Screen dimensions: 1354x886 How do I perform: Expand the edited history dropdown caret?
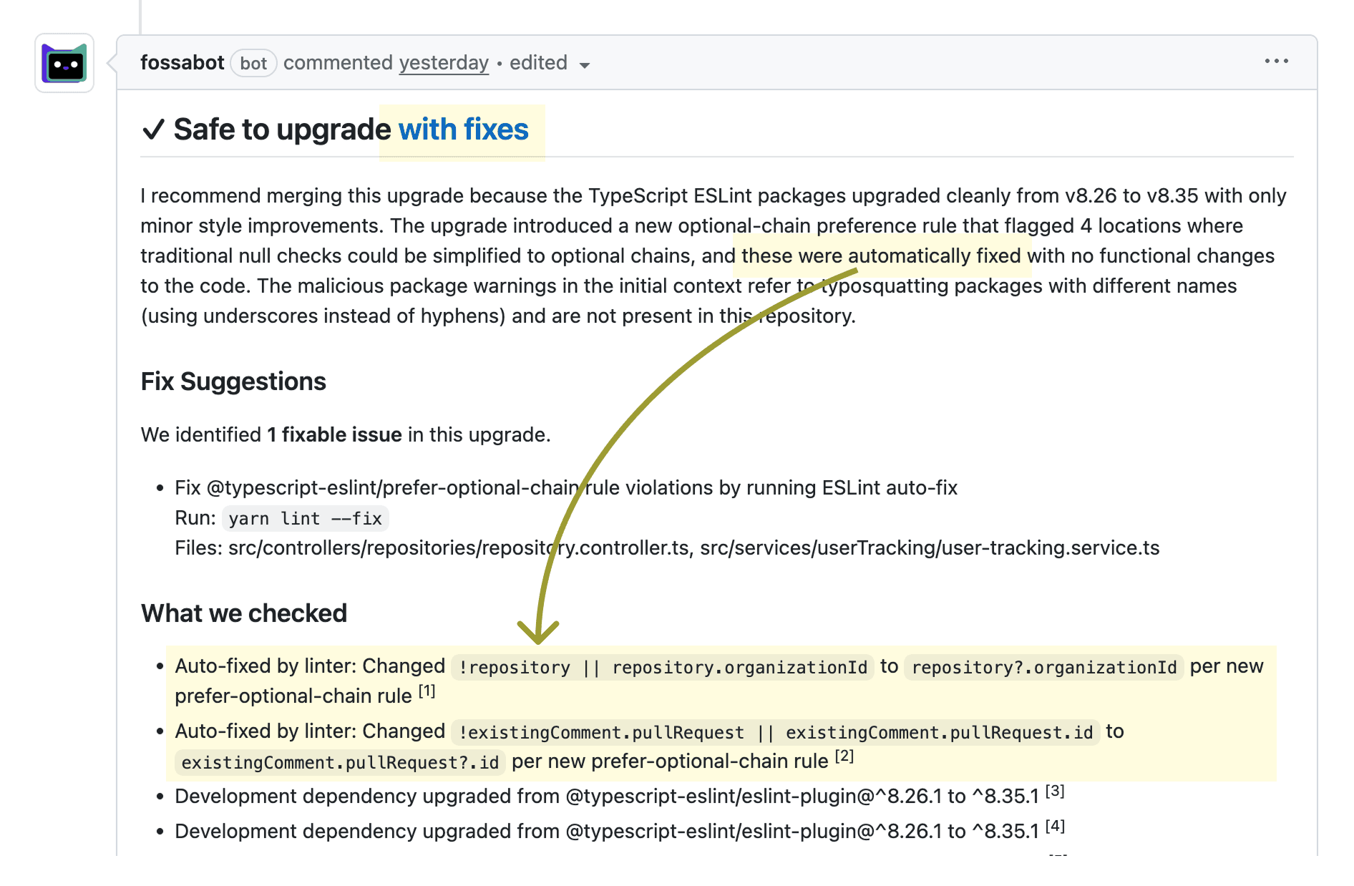point(585,66)
